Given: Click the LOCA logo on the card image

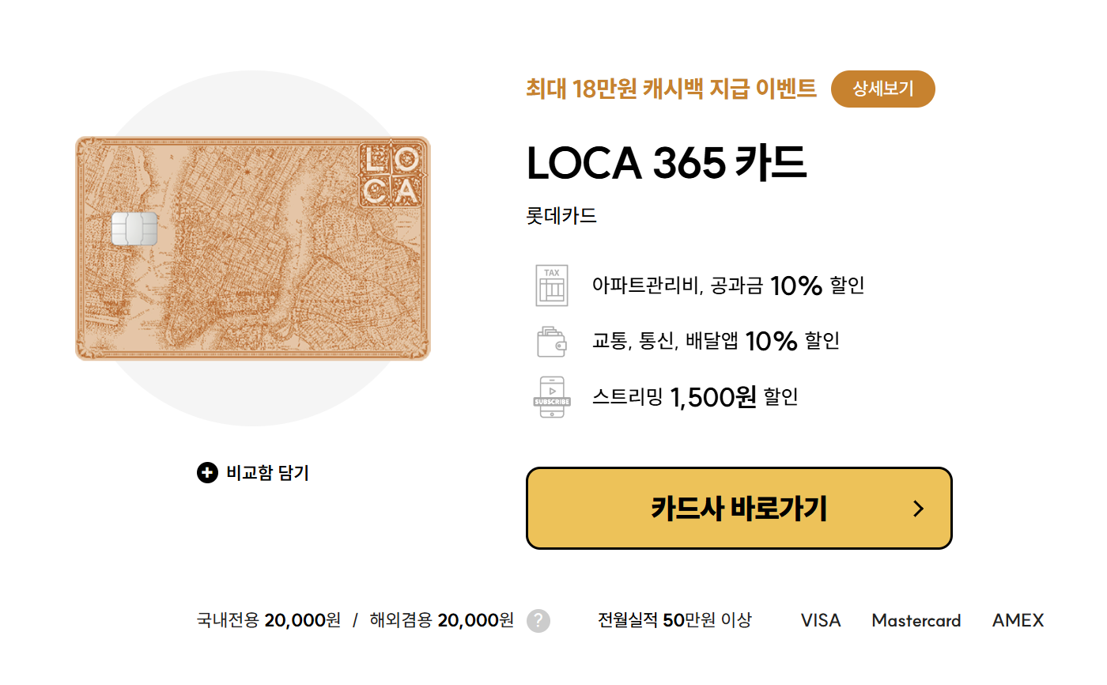Looking at the screenshot, I should click(390, 176).
